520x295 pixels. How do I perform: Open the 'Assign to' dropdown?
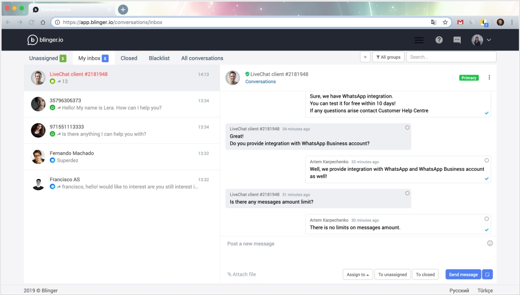358,274
